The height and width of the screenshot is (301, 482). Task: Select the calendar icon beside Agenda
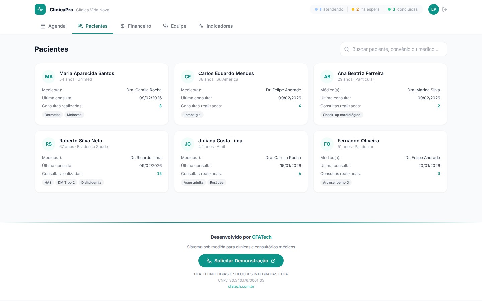tap(43, 26)
